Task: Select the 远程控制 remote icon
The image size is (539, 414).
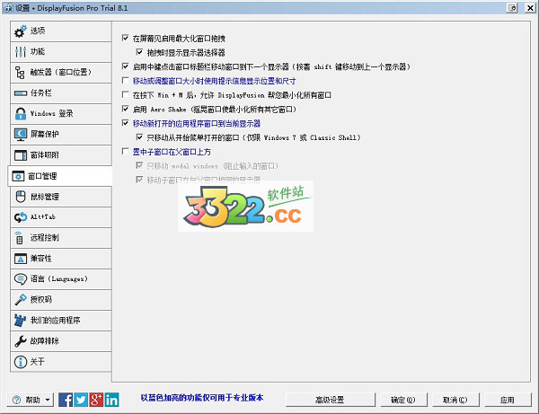Action: click(x=19, y=237)
